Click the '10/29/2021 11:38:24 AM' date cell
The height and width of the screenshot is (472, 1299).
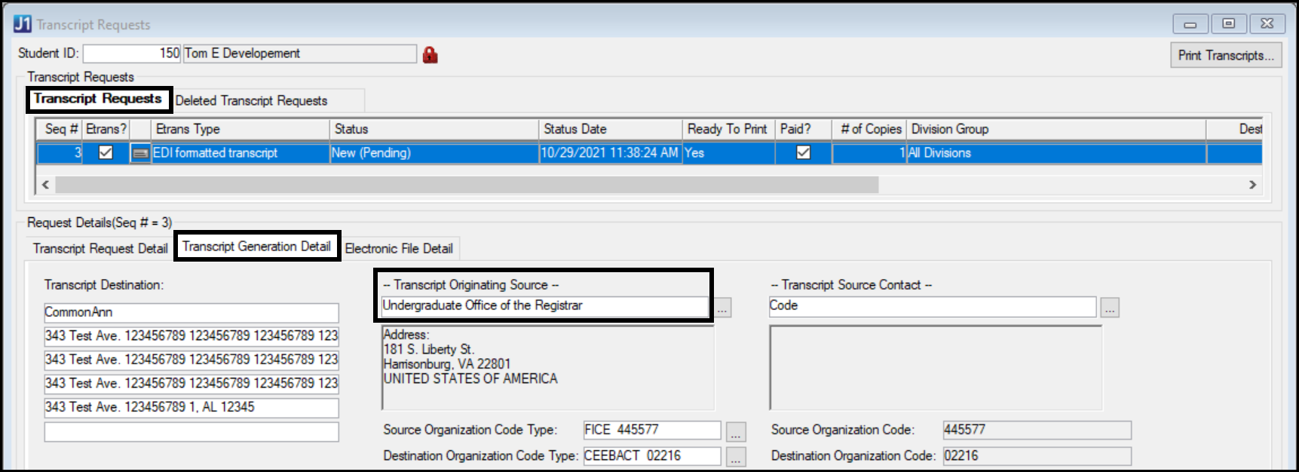(611, 153)
